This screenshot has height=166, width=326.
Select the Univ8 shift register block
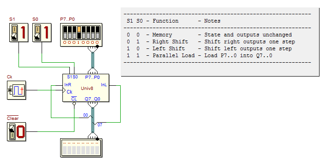click(86, 88)
